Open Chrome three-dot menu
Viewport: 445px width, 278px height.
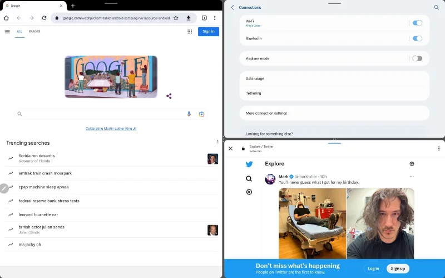tap(215, 18)
